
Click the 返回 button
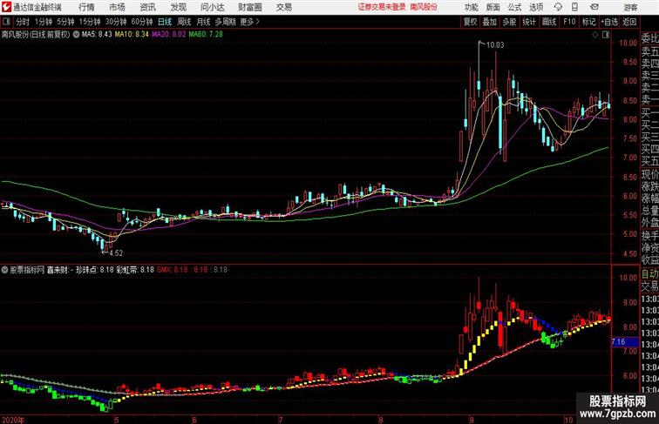tap(629, 22)
